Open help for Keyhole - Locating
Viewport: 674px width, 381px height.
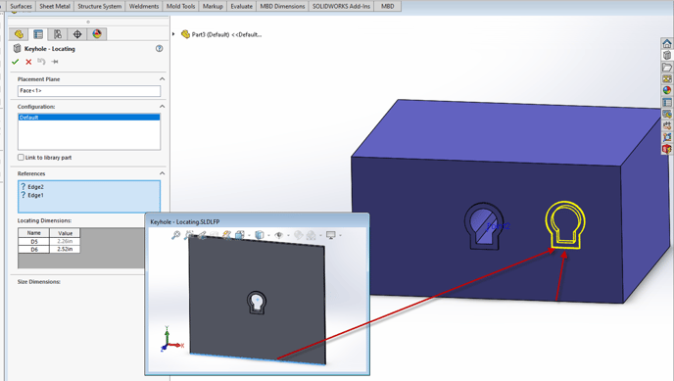(159, 49)
